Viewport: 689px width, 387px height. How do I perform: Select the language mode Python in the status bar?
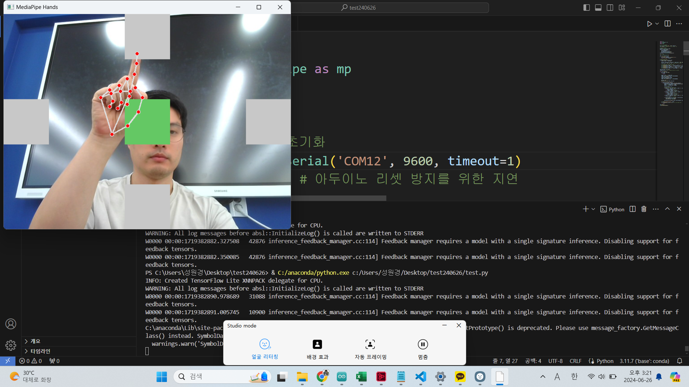coord(605,361)
